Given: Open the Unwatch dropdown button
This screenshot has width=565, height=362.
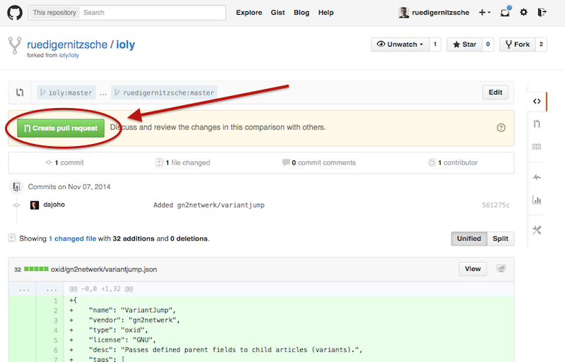Looking at the screenshot, I should (x=400, y=44).
